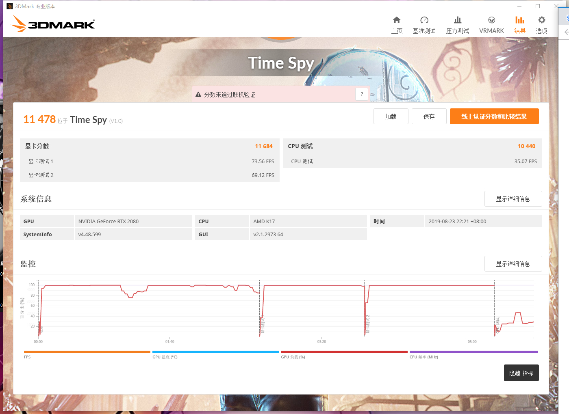The height and width of the screenshot is (414, 569).
Task: Click the 3DMark logo in the header
Action: coord(53,24)
